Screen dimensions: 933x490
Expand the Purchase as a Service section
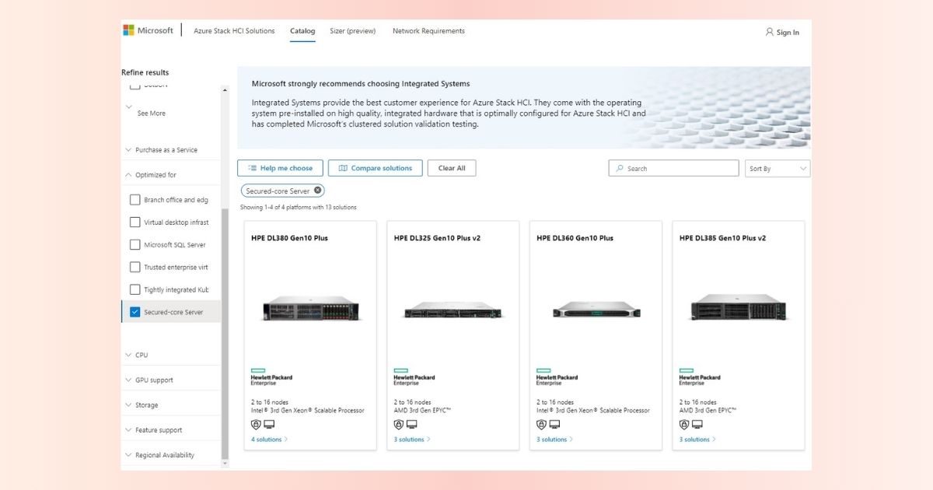coord(171,150)
